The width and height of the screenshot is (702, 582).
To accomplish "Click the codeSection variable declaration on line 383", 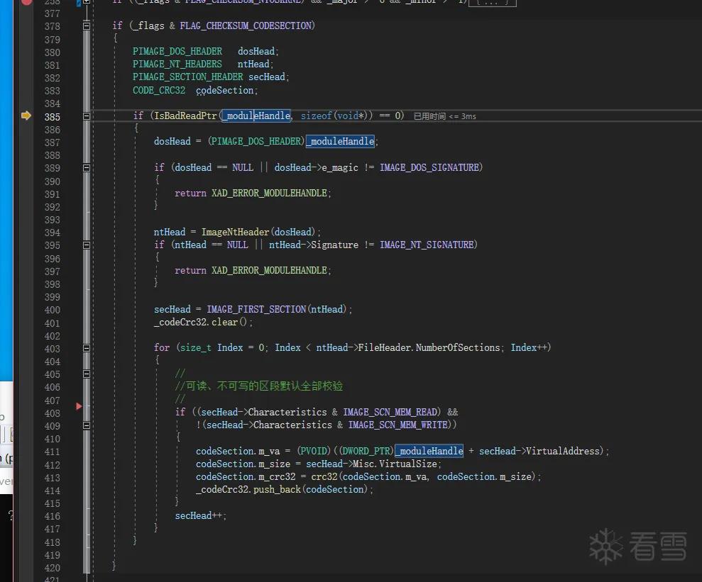I will [x=224, y=90].
